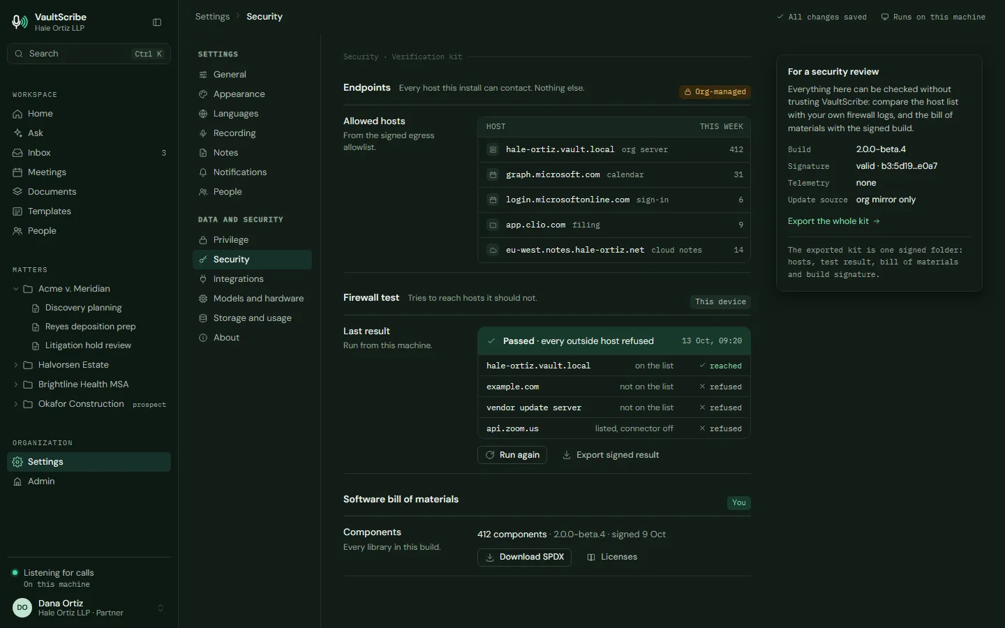1005x628 pixels.
Task: Open the Inbox with 3 items
Action: 89,153
